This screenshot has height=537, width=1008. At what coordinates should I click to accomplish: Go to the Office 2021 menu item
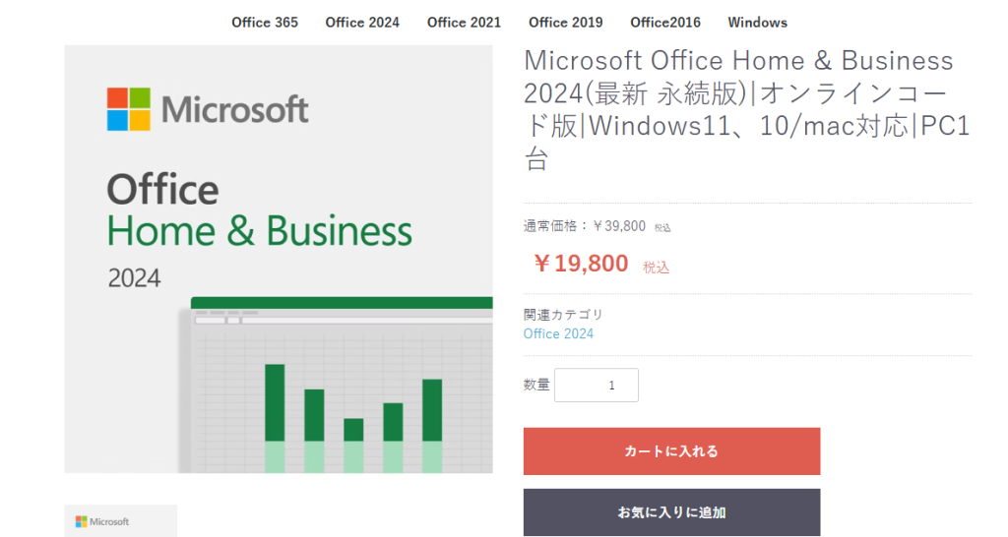pyautogui.click(x=464, y=22)
